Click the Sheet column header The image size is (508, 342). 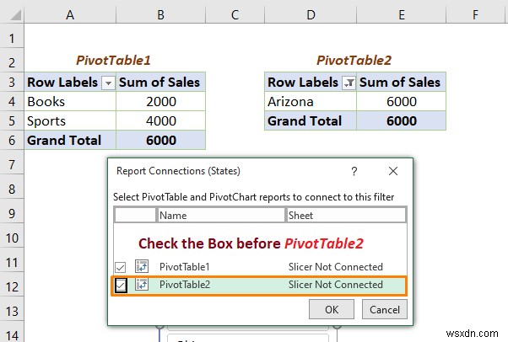pyautogui.click(x=345, y=215)
